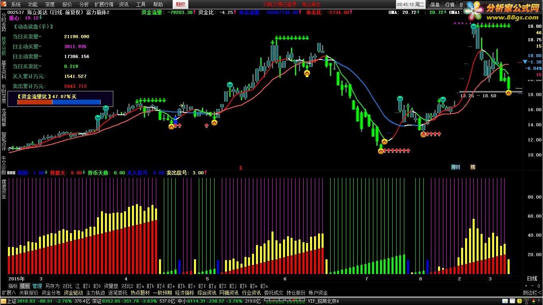
Task: Open the 持仓股份 tab
Action: tap(296, 293)
